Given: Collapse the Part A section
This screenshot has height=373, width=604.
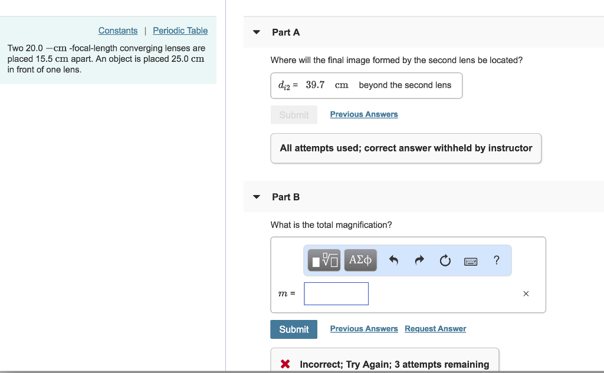Looking at the screenshot, I should (256, 32).
